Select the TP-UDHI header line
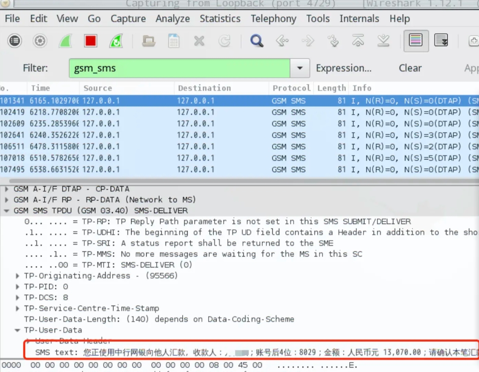This screenshot has width=479, height=372. coord(251,232)
